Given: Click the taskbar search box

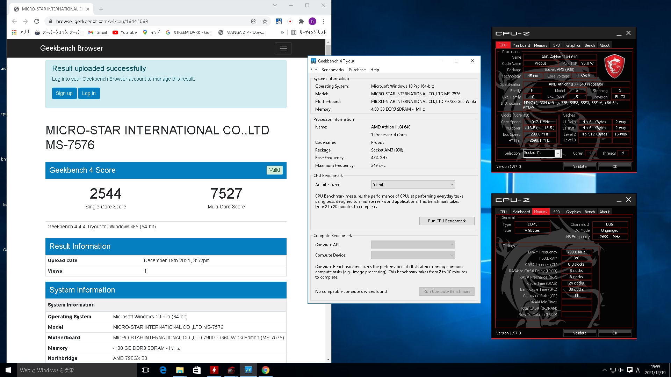Looking at the screenshot, I should click(x=77, y=370).
